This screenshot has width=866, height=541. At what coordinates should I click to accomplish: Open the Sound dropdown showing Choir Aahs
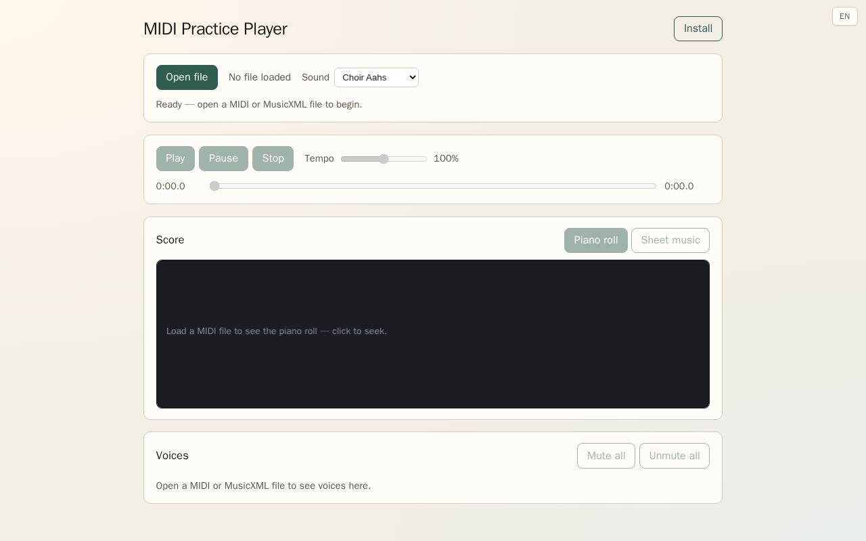point(376,77)
